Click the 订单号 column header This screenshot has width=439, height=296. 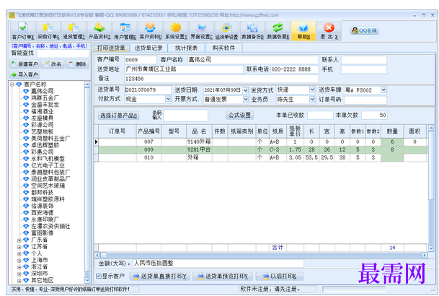[x=117, y=131]
